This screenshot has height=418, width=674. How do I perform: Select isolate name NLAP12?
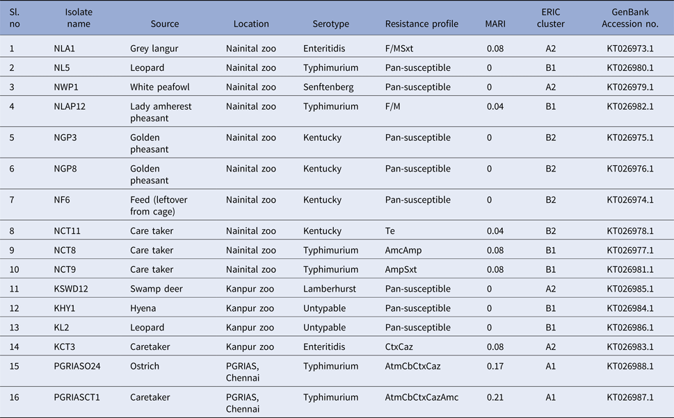pos(73,107)
